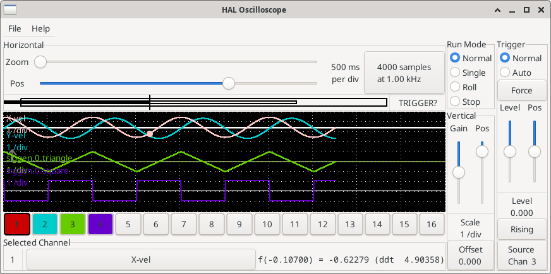Select the cyan channel 2 button
This screenshot has height=274, width=551.
click(45, 223)
